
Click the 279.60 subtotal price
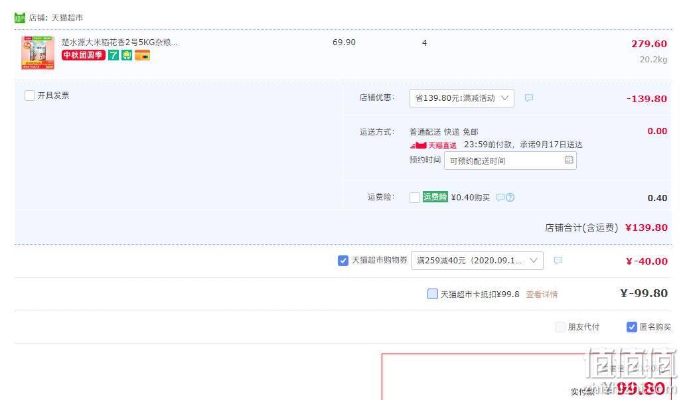pyautogui.click(x=649, y=44)
